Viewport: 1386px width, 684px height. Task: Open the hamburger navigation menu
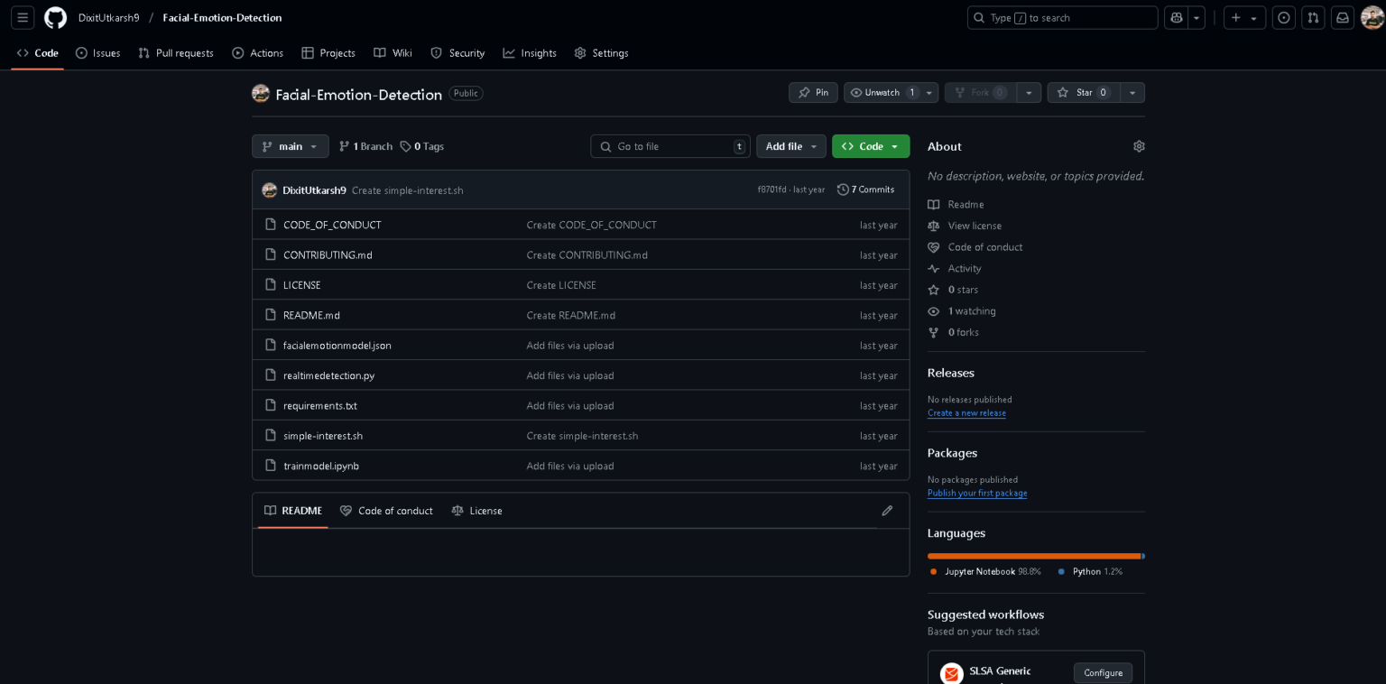tap(23, 18)
